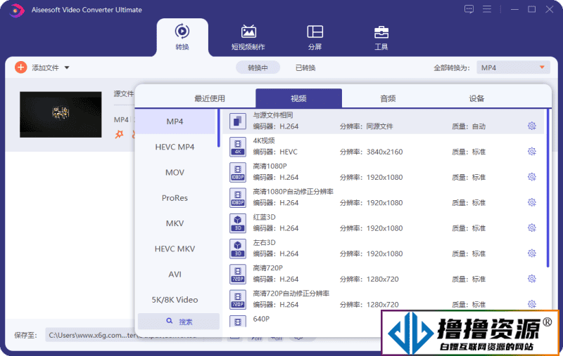The image size is (563, 356).
Task: Select the 视频 format tab
Action: (298, 98)
